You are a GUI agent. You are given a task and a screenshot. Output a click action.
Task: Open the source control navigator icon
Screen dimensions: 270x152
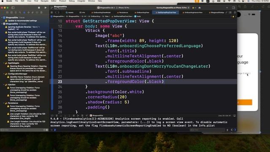pos(11,13)
